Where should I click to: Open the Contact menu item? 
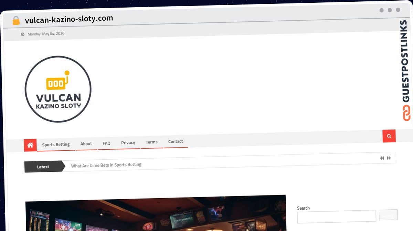[x=176, y=141]
